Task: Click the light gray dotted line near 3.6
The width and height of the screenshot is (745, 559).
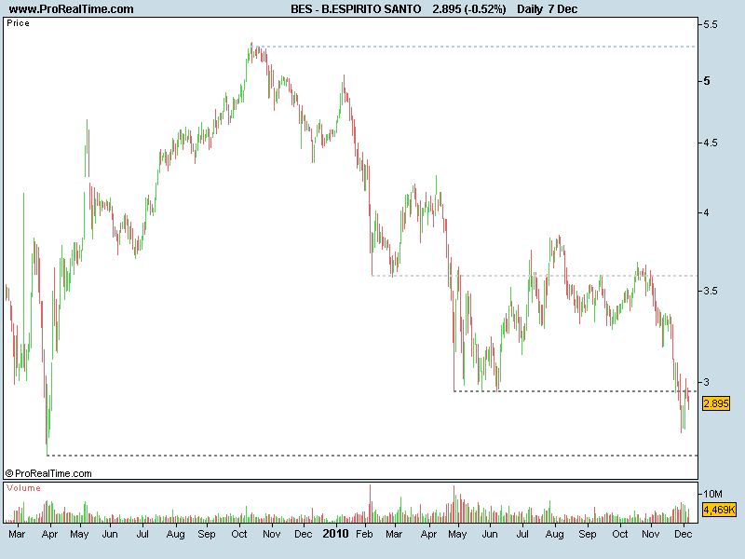Action: tap(534, 276)
